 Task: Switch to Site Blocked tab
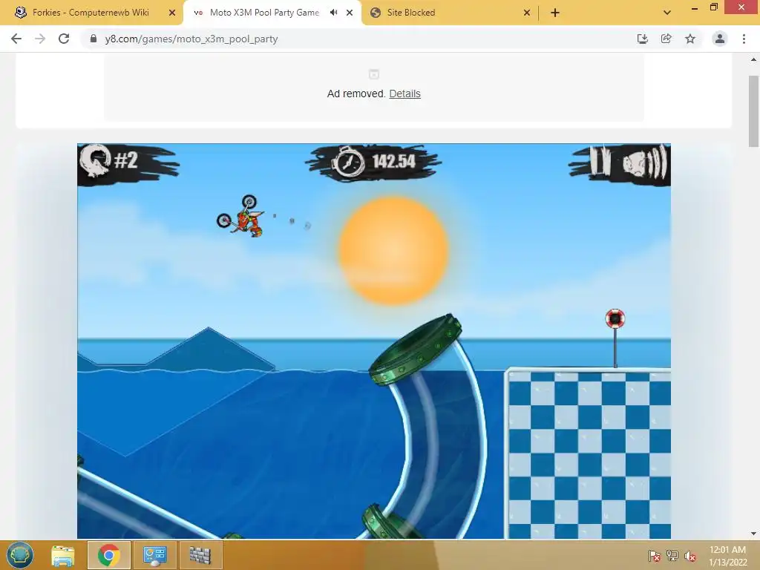tap(411, 13)
